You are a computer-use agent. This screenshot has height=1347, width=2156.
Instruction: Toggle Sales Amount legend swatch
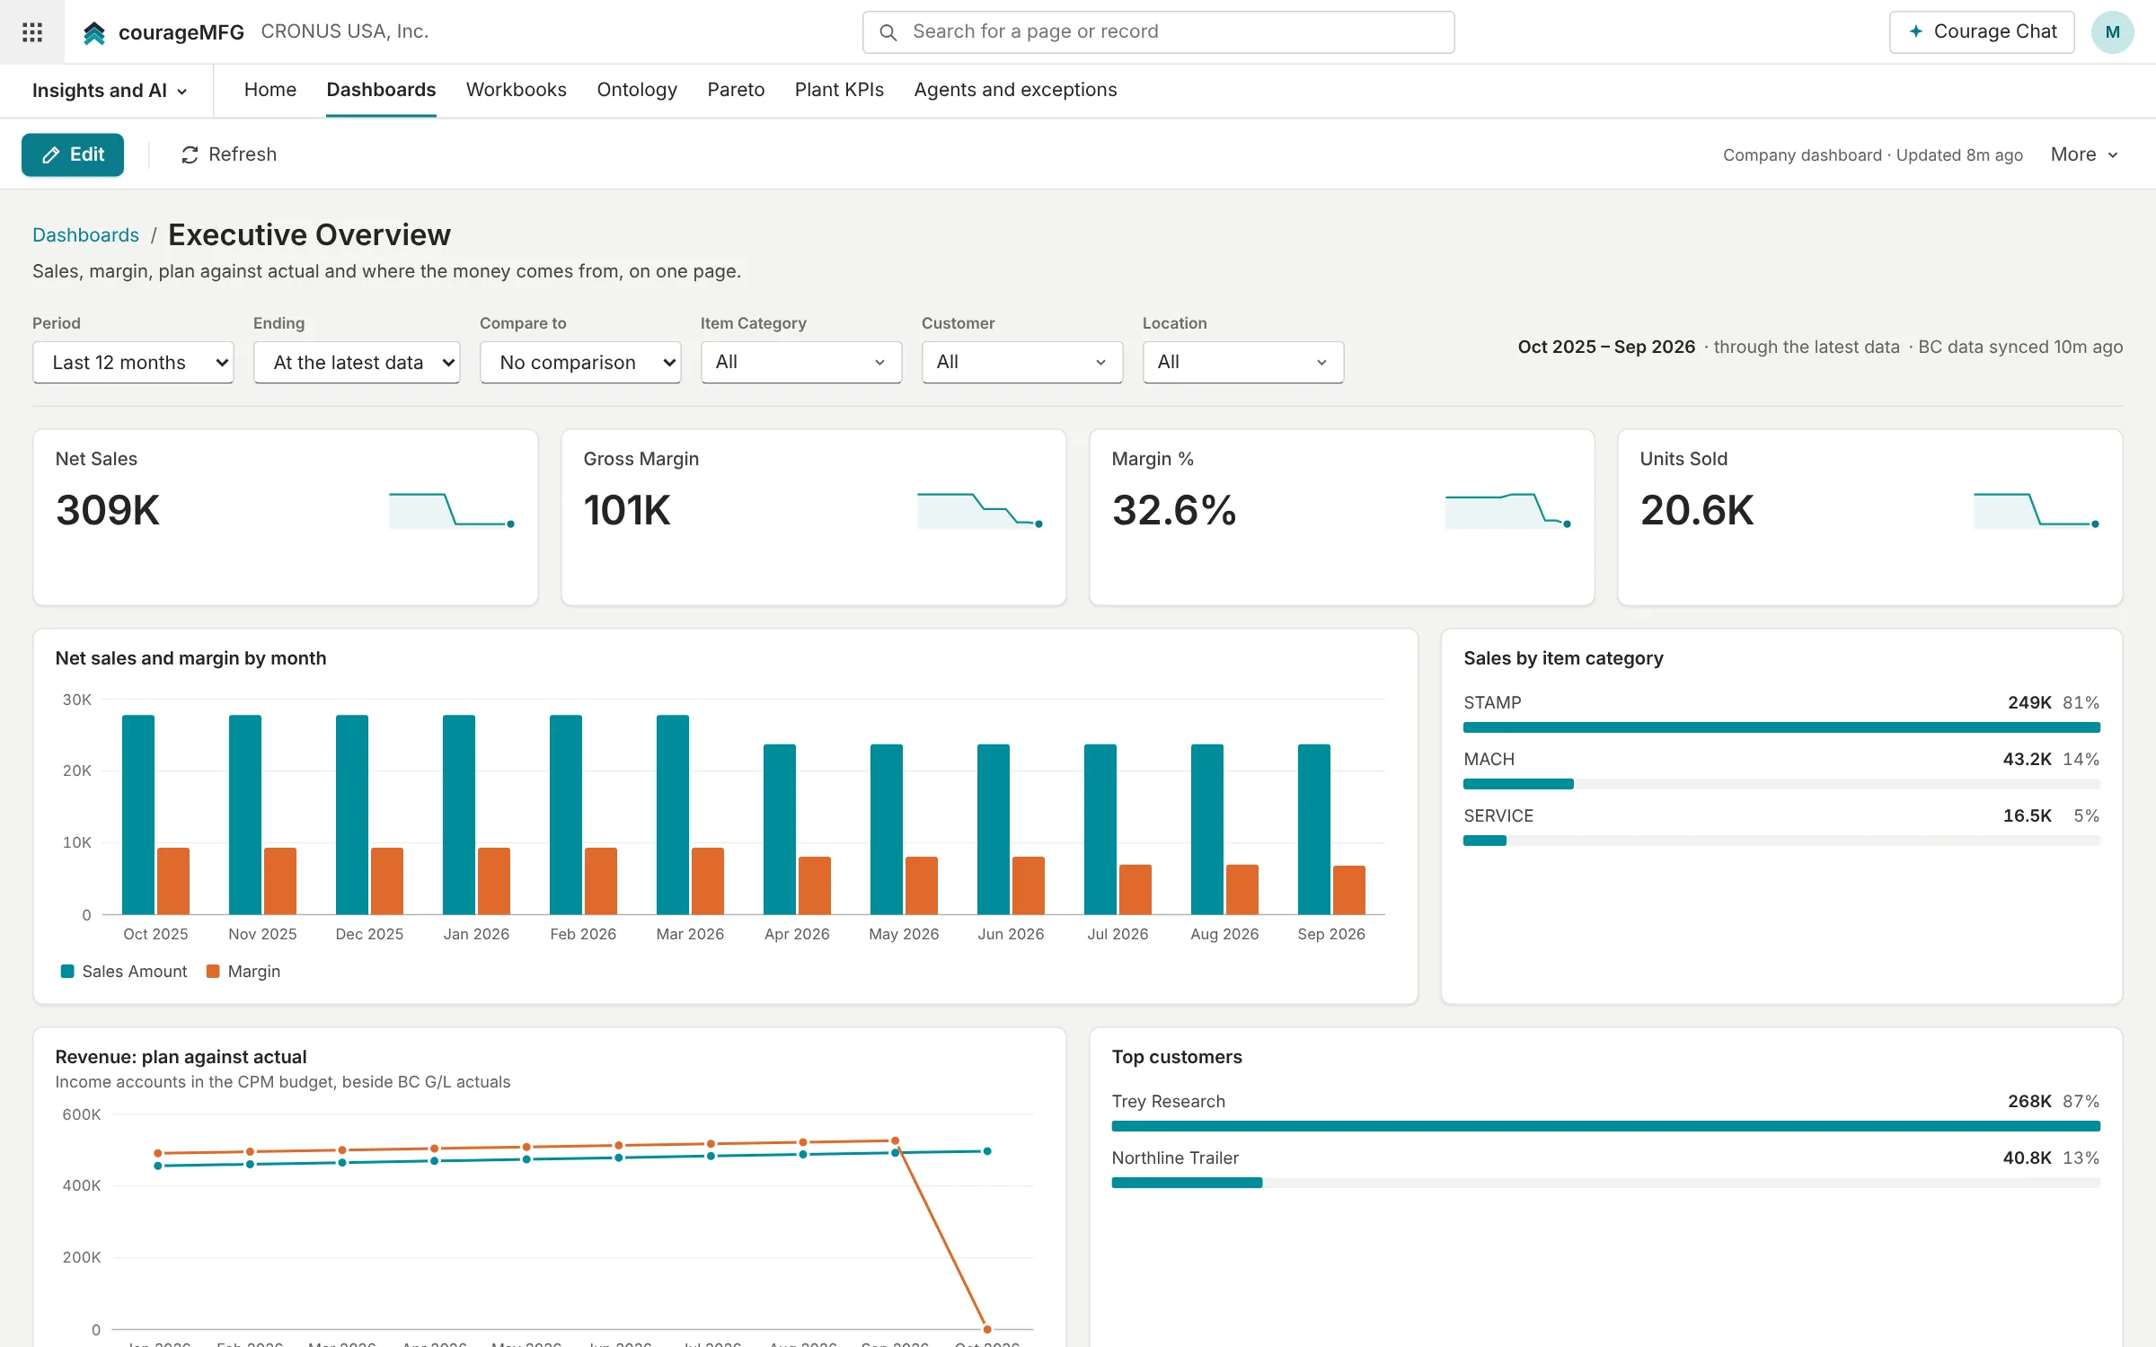[67, 971]
